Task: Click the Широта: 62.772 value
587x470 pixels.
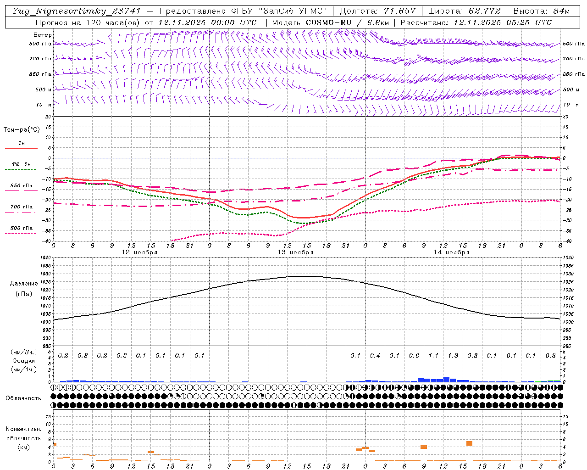Action: [x=464, y=11]
